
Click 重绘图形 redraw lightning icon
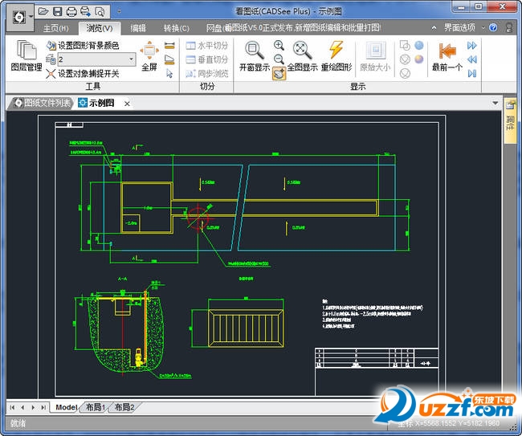tap(336, 56)
